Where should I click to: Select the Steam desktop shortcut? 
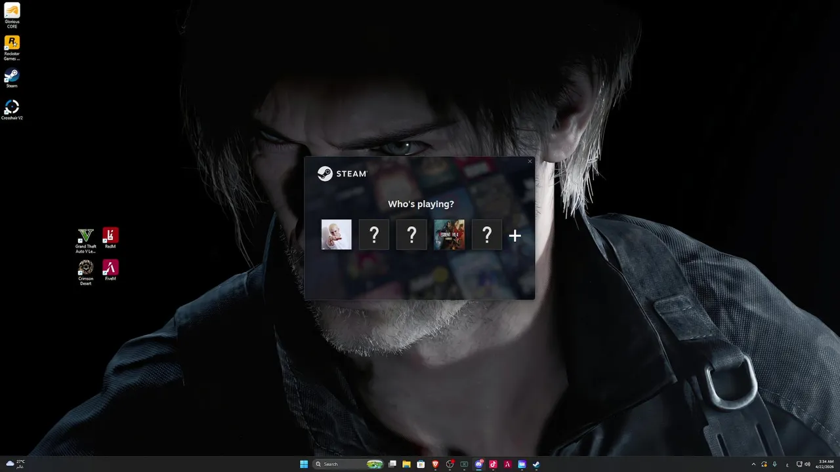[12, 77]
